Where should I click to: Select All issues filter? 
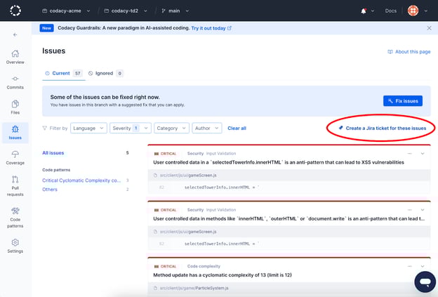[x=53, y=153]
